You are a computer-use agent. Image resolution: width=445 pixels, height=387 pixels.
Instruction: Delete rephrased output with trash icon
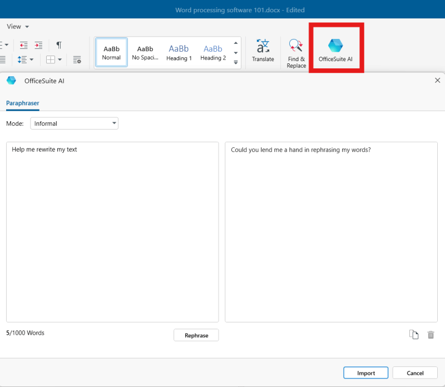click(431, 335)
